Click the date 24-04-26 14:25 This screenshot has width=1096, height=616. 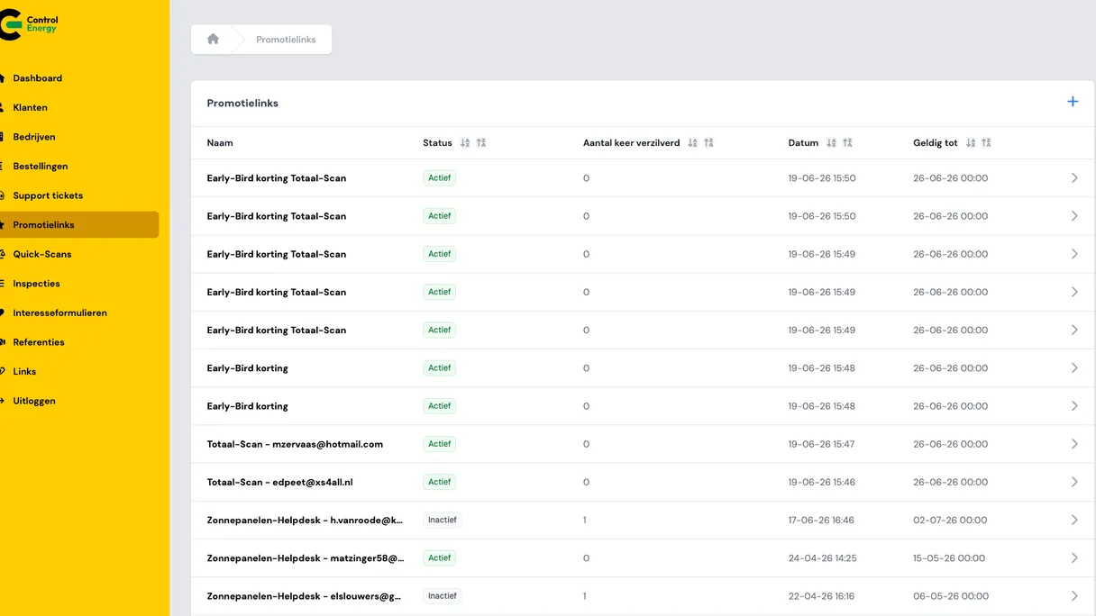(822, 557)
